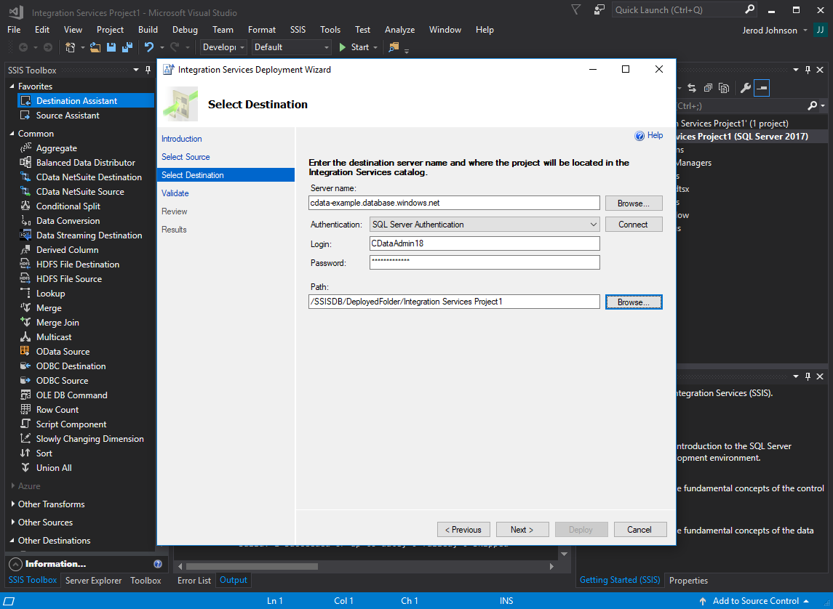
Task: Click Collapse All in Solution Explorer
Action: click(x=707, y=88)
